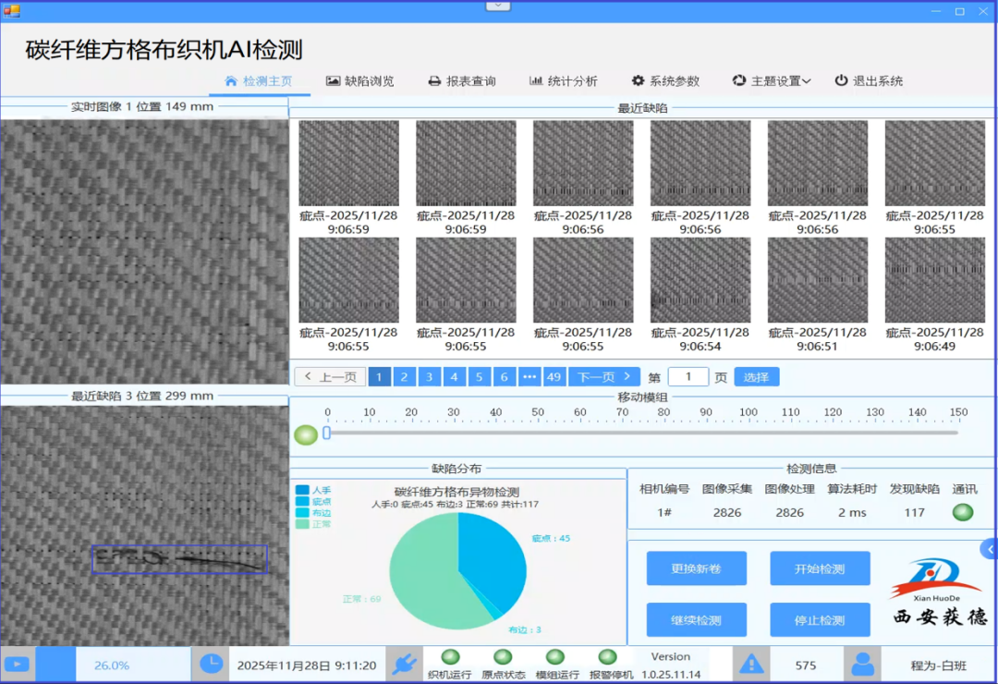Click the ellipsis more pages button
998x684 pixels.
pos(529,377)
